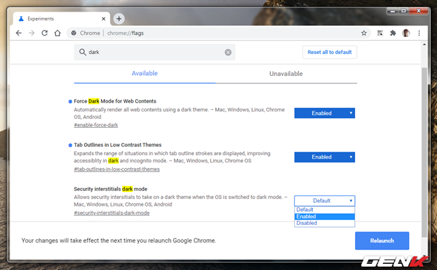This screenshot has height=270, width=437.
Task: Clear the dark search query
Action: (228, 52)
